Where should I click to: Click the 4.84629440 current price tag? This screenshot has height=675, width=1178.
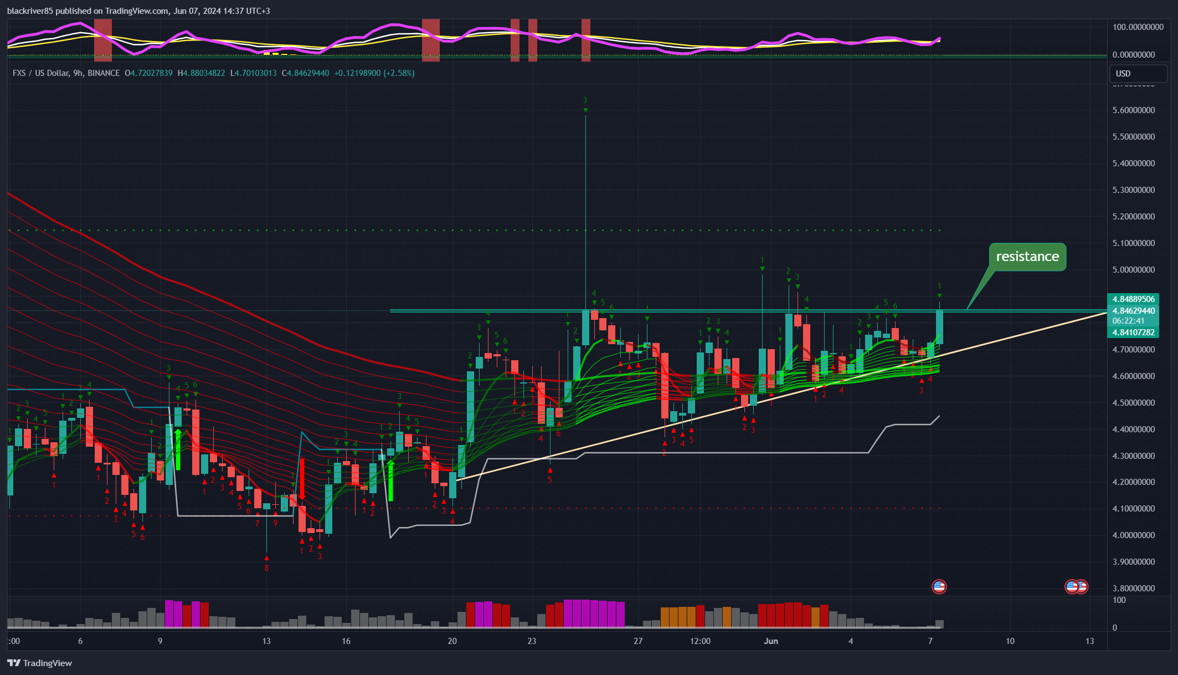(1132, 311)
